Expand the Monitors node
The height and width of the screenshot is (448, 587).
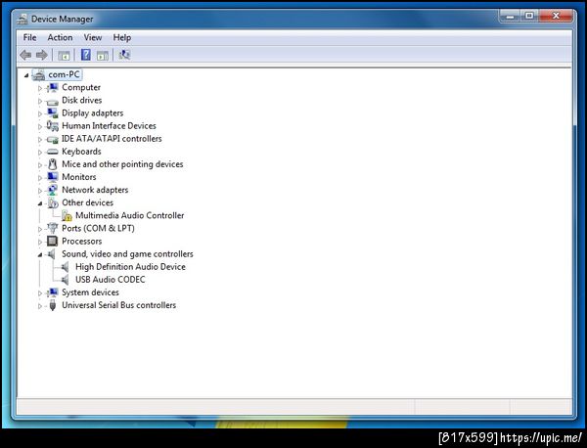[x=40, y=178]
